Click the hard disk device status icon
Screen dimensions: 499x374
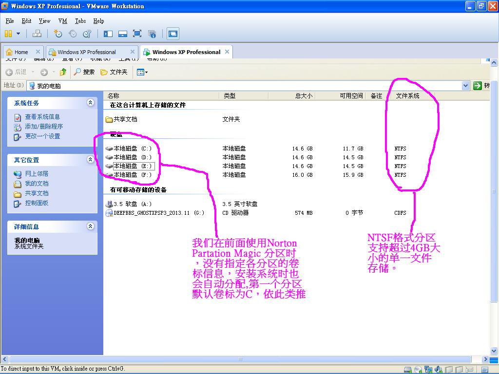[408, 370]
